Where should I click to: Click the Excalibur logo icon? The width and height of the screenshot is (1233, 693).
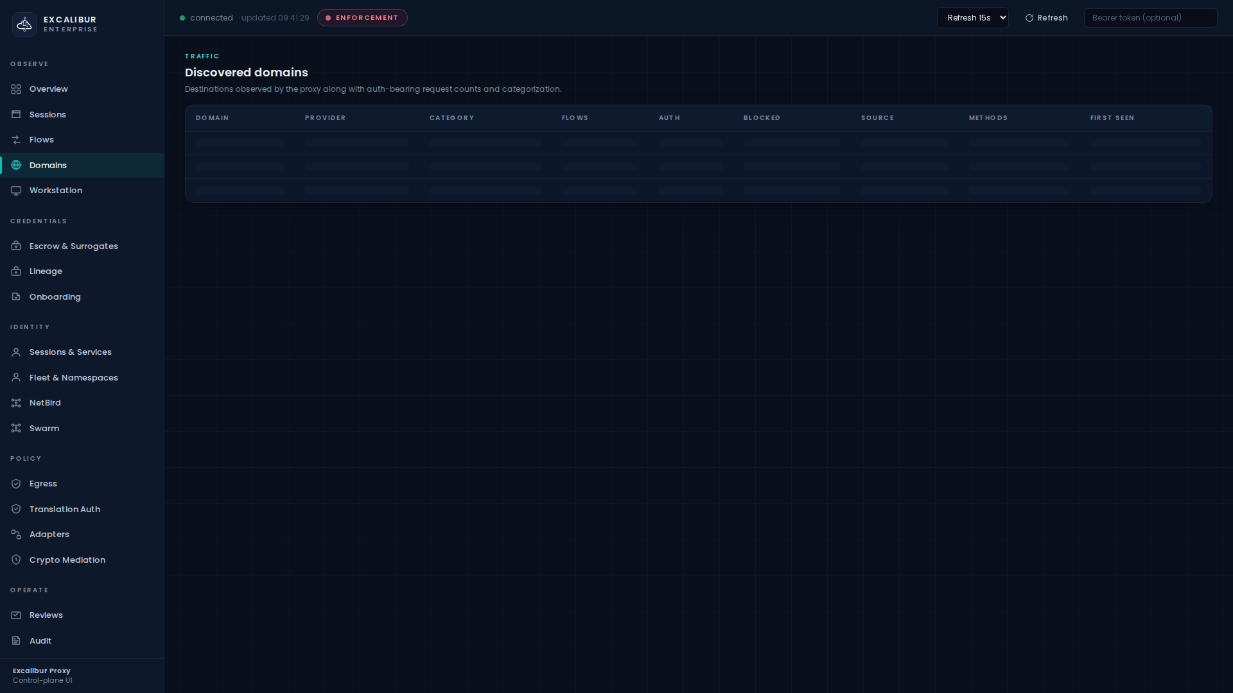coord(24,24)
